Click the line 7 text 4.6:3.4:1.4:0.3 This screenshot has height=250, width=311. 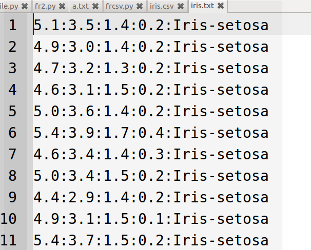click(x=99, y=154)
